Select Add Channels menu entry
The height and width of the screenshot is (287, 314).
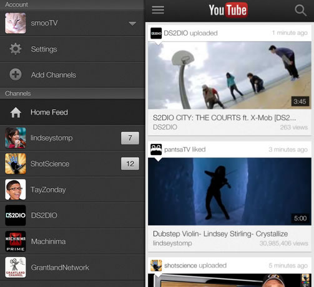coord(72,75)
